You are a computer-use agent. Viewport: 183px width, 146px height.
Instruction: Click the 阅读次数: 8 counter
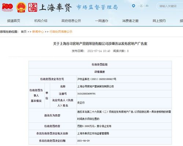(121, 51)
